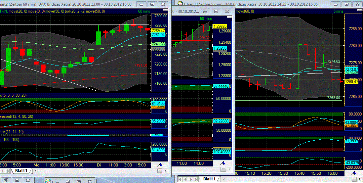Close the Chart3 window
363x183 pixels.
coord(358,4)
